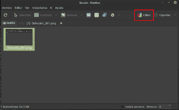Capture a Selección region
Screen dimensions: 179x110
tap(22, 15)
